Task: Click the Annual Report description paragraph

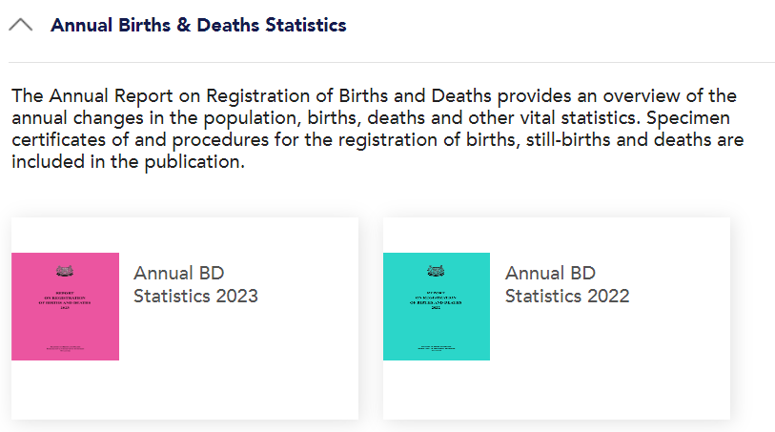Action: [377, 129]
